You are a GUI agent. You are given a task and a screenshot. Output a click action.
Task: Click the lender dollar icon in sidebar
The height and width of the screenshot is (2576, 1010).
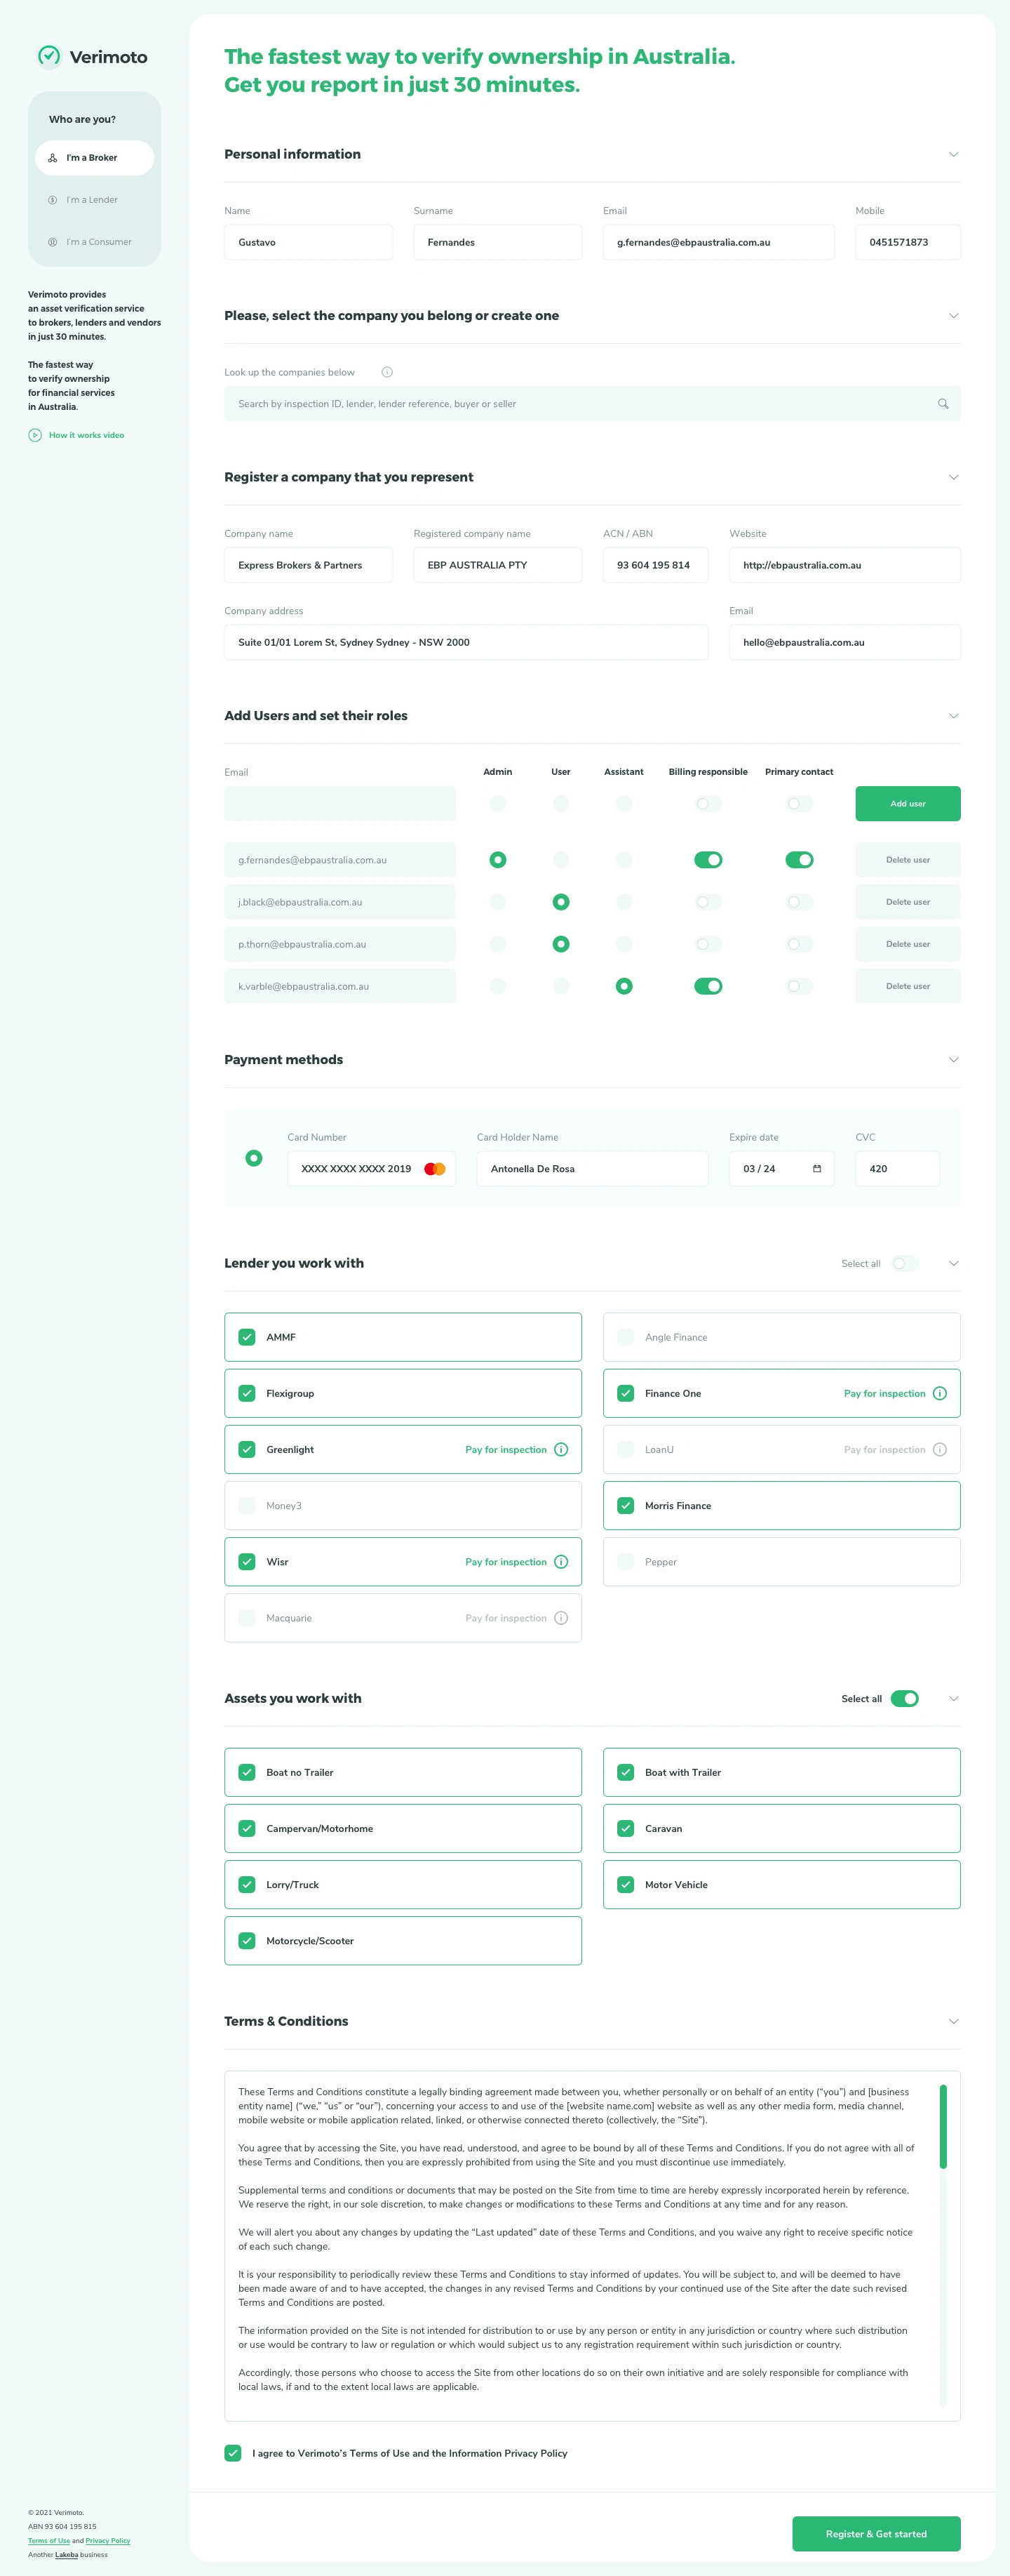click(53, 200)
